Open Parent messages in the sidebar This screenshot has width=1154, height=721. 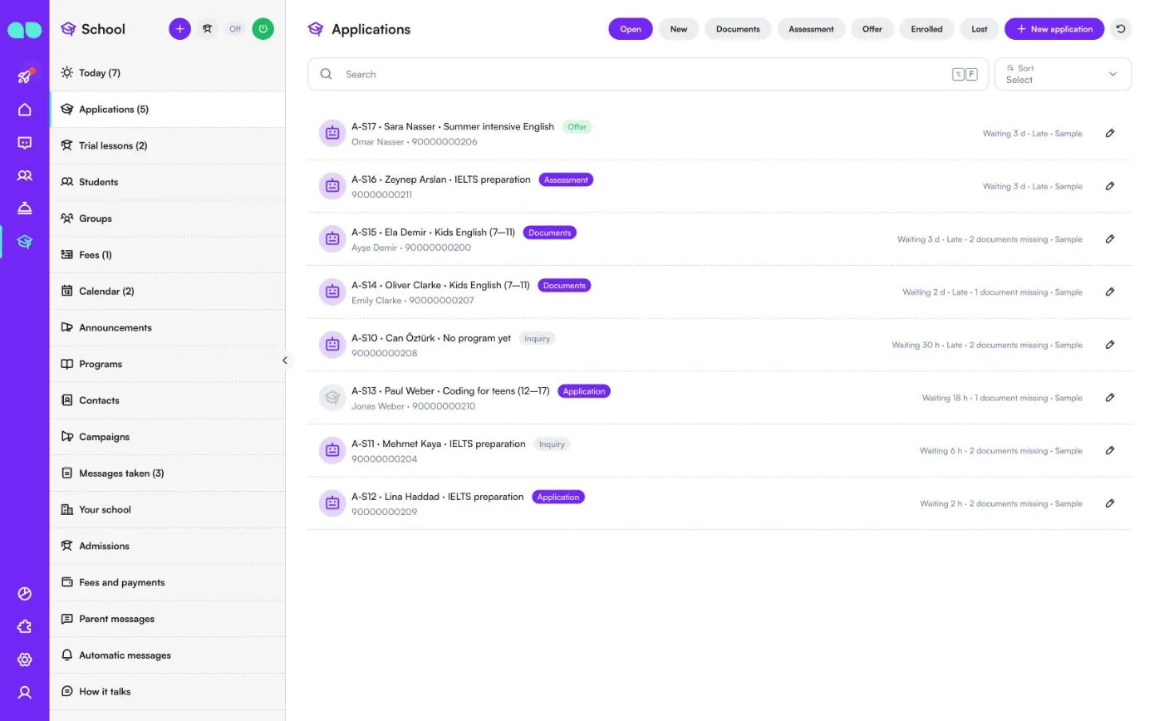tap(168, 619)
